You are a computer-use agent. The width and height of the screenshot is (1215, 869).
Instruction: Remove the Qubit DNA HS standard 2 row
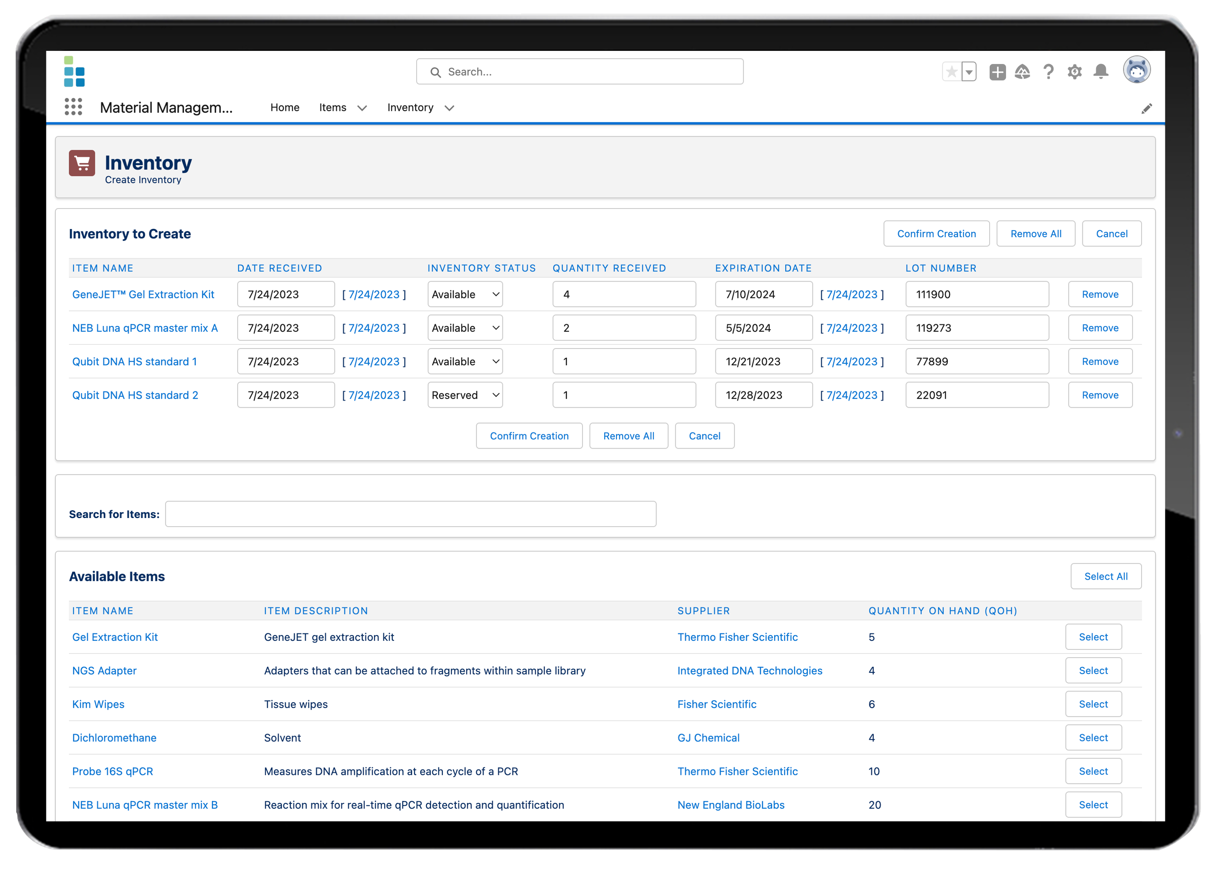1099,395
